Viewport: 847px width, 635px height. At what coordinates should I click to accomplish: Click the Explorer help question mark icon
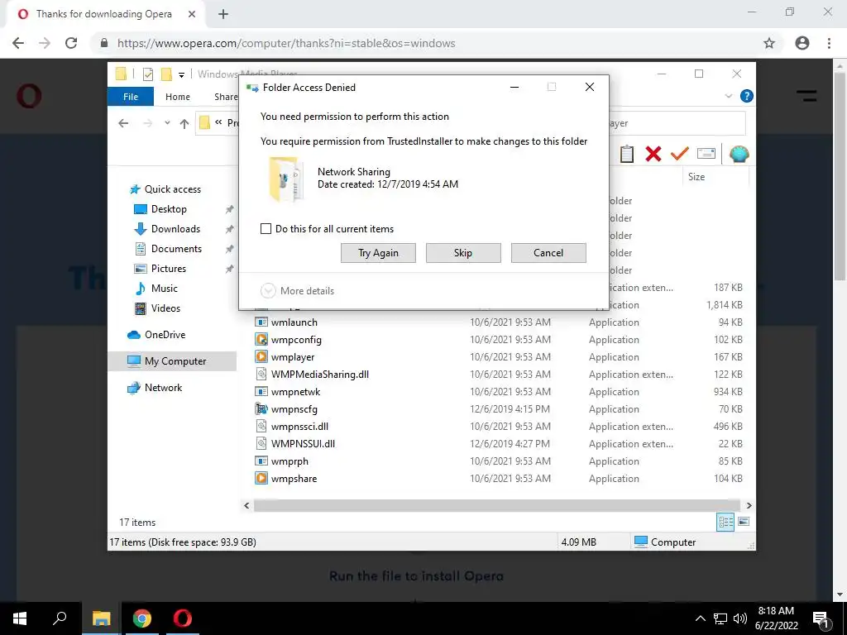(747, 96)
